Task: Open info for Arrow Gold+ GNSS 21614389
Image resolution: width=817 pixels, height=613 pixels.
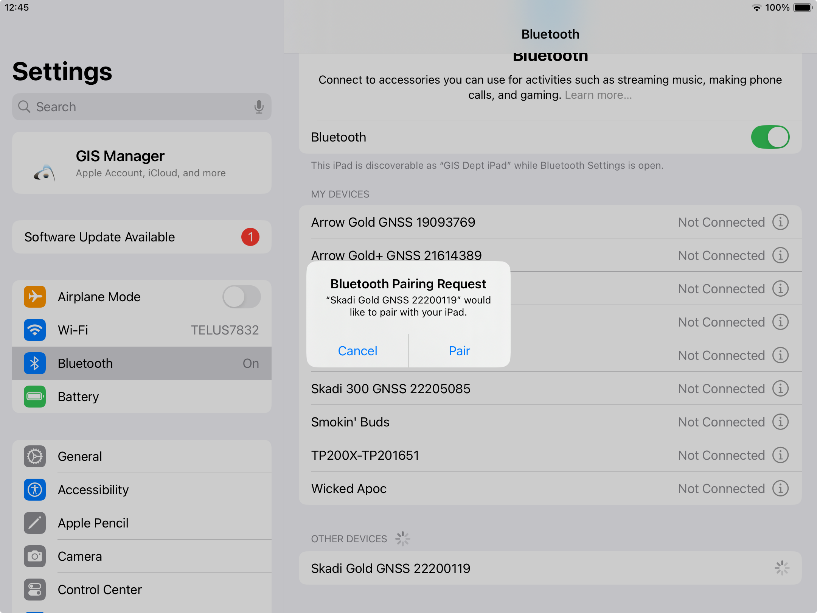Action: click(780, 255)
